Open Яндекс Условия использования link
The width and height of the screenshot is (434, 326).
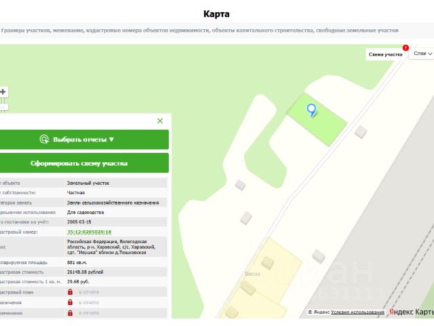(x=357, y=312)
